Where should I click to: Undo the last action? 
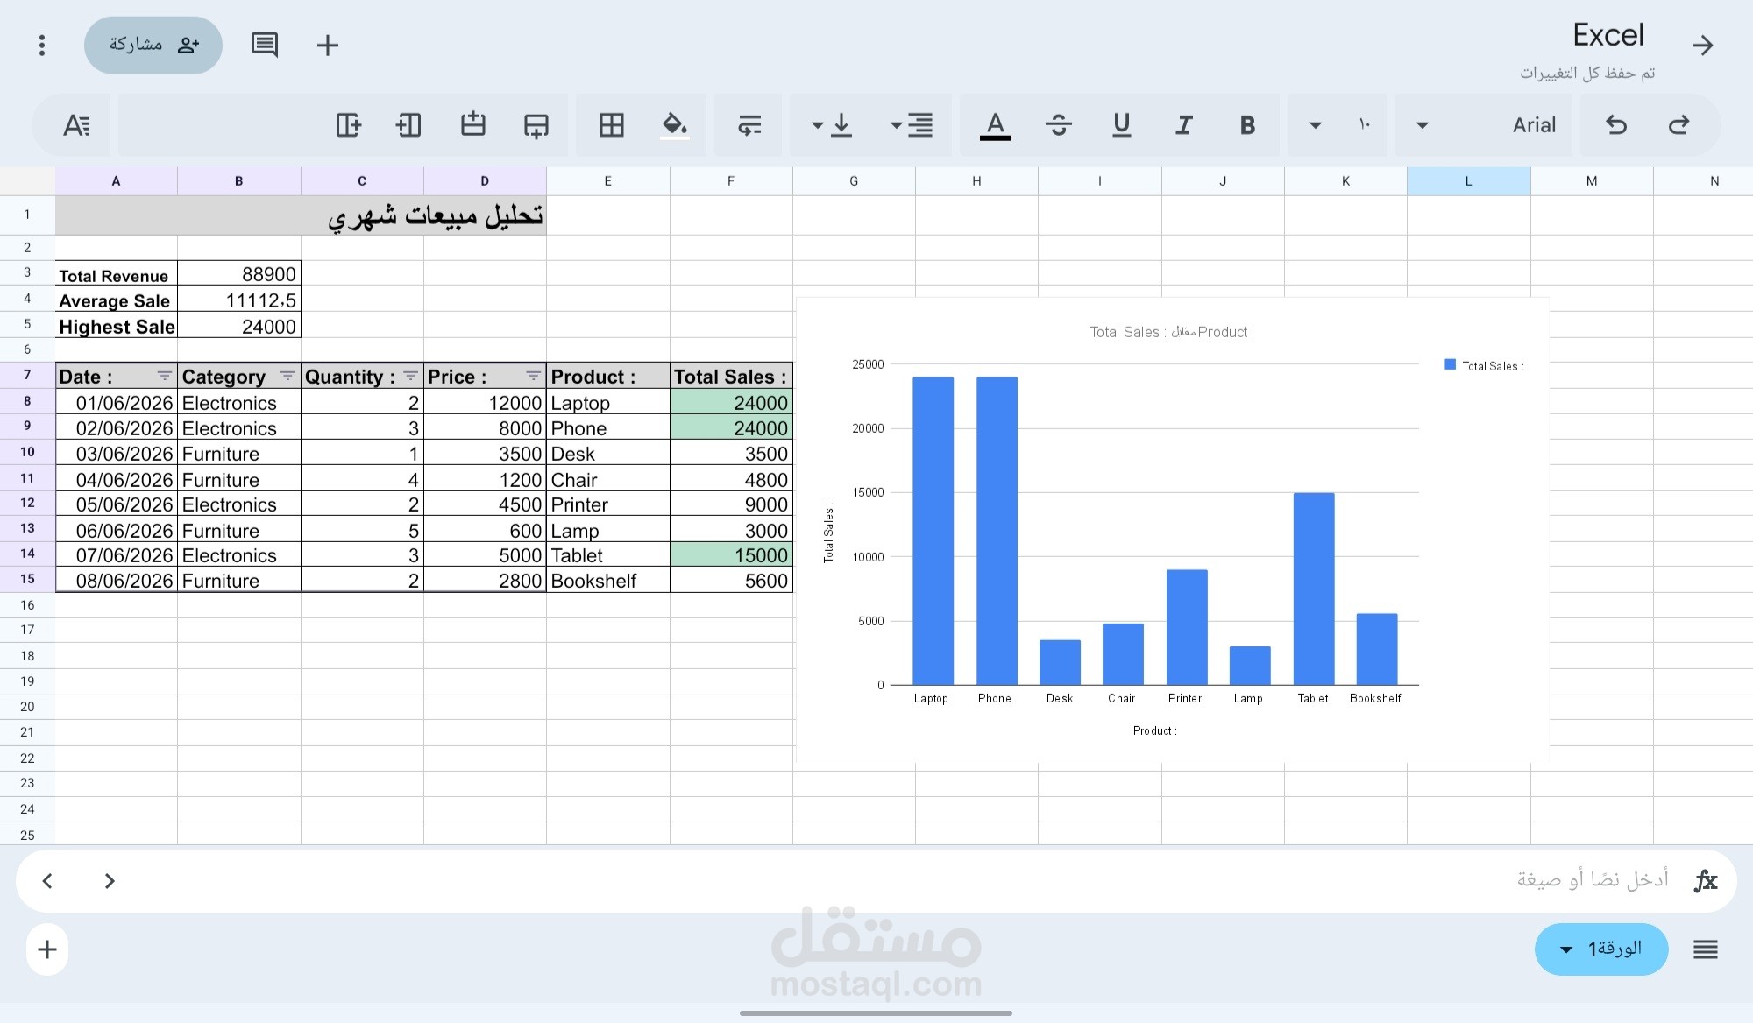[1616, 125]
